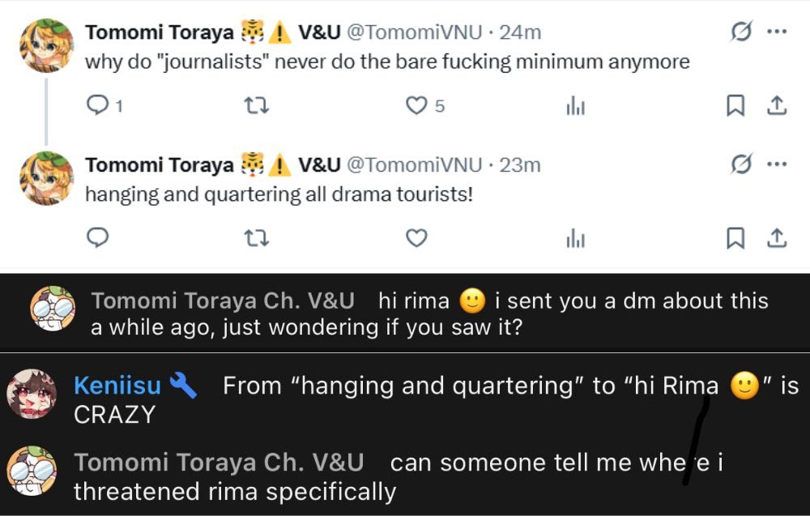The image size is (810, 516).
Task: Retweet the "hanging and quartering" tweet
Action: (x=256, y=238)
